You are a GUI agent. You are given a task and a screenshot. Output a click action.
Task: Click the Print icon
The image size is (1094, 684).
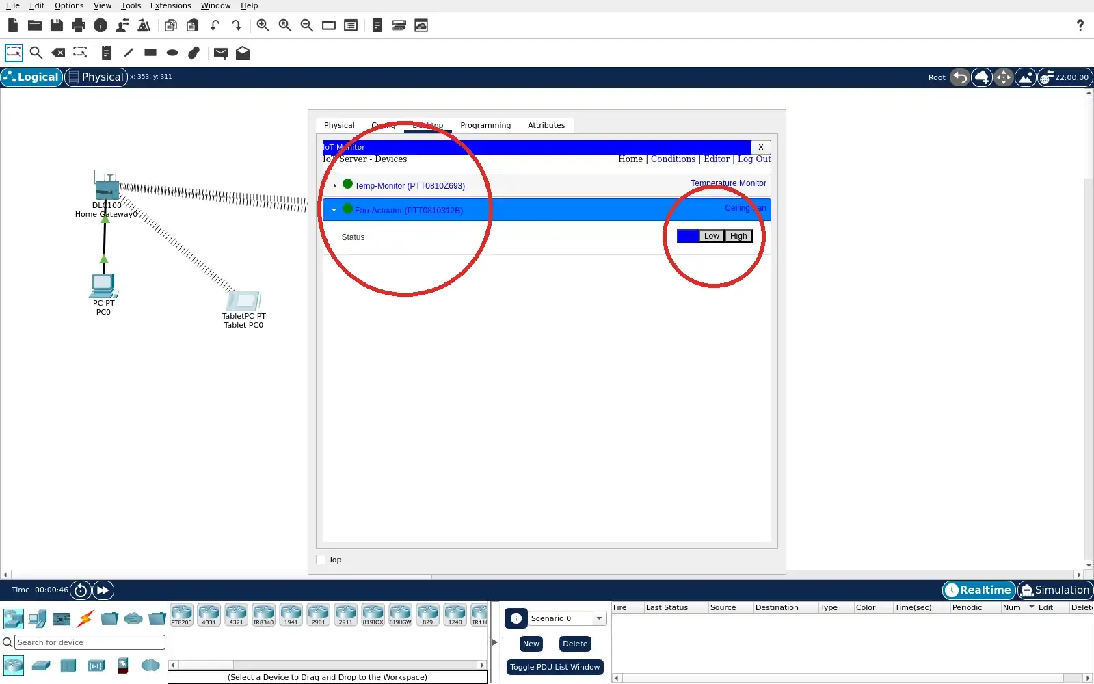click(x=79, y=25)
